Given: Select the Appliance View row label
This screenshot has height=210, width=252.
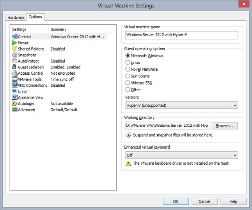Looking at the screenshot, I should pos(30,97).
